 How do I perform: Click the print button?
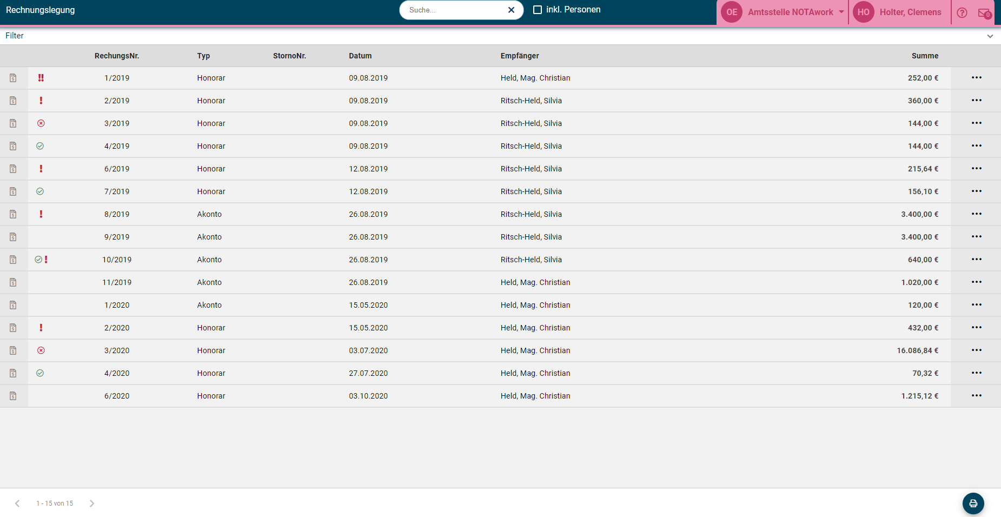point(973,503)
